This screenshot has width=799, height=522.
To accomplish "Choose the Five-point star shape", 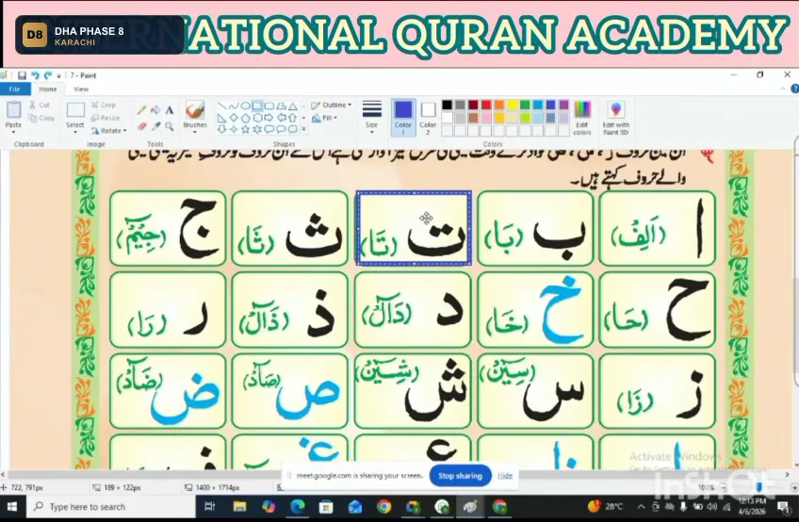I will coord(245,129).
